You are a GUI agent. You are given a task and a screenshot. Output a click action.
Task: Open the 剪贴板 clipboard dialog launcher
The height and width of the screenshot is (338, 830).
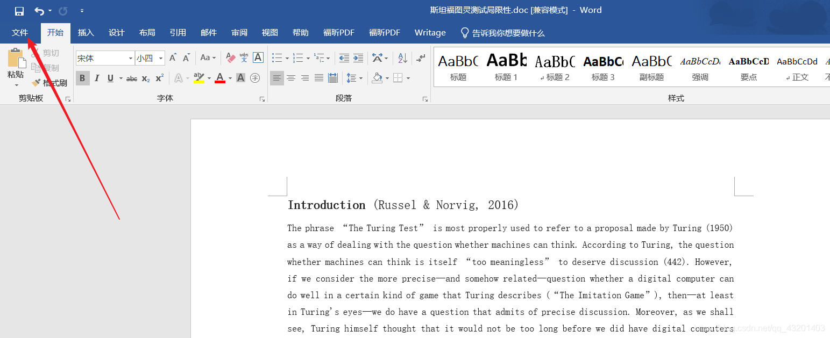[68, 99]
